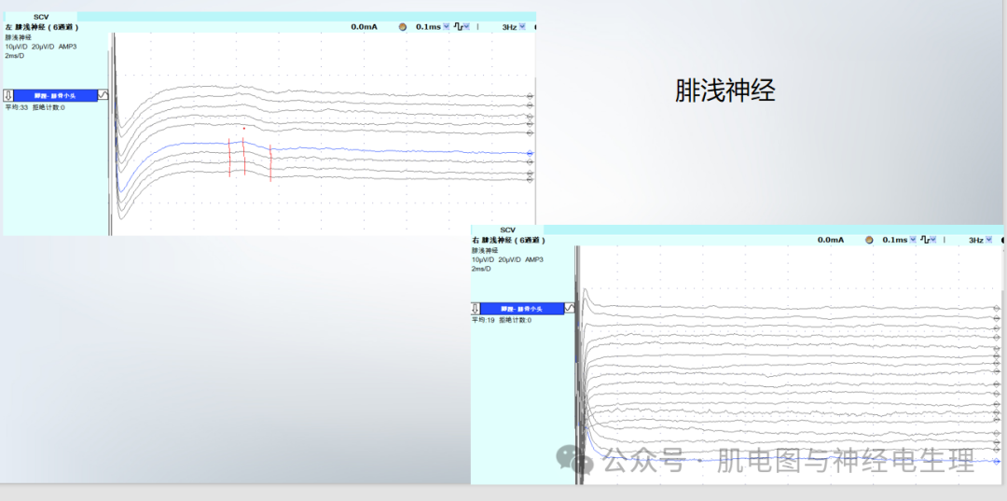Open the 0.1ms duration dropdown in bottom panel

coord(912,240)
